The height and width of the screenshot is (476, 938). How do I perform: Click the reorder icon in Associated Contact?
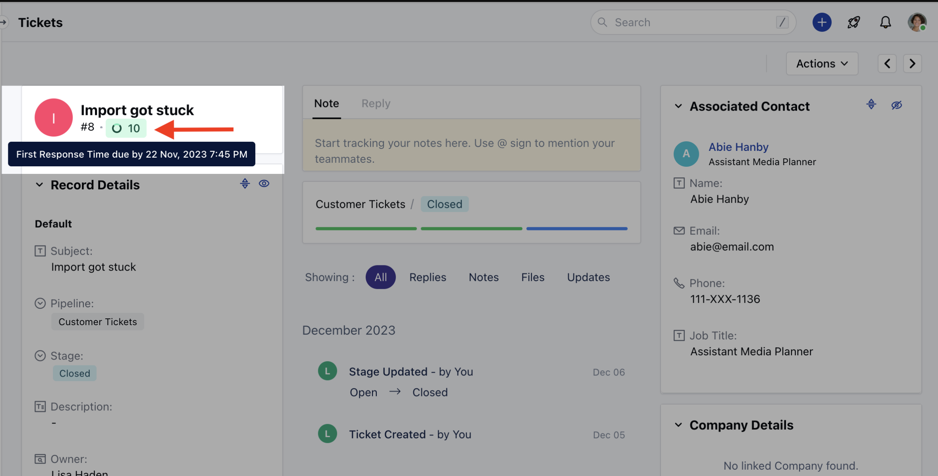point(871,105)
